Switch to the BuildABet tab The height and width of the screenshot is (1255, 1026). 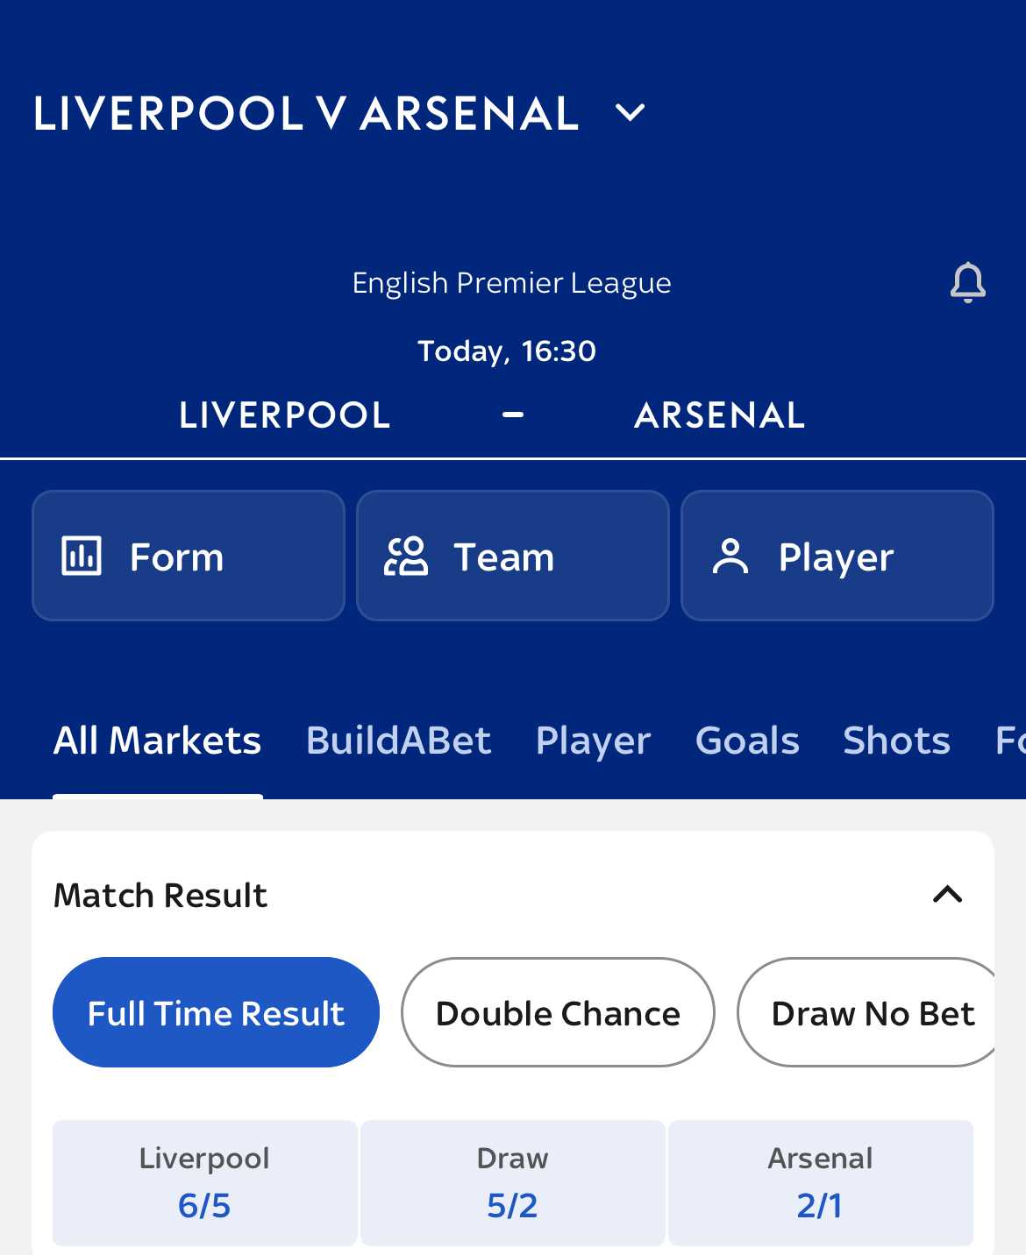point(398,741)
